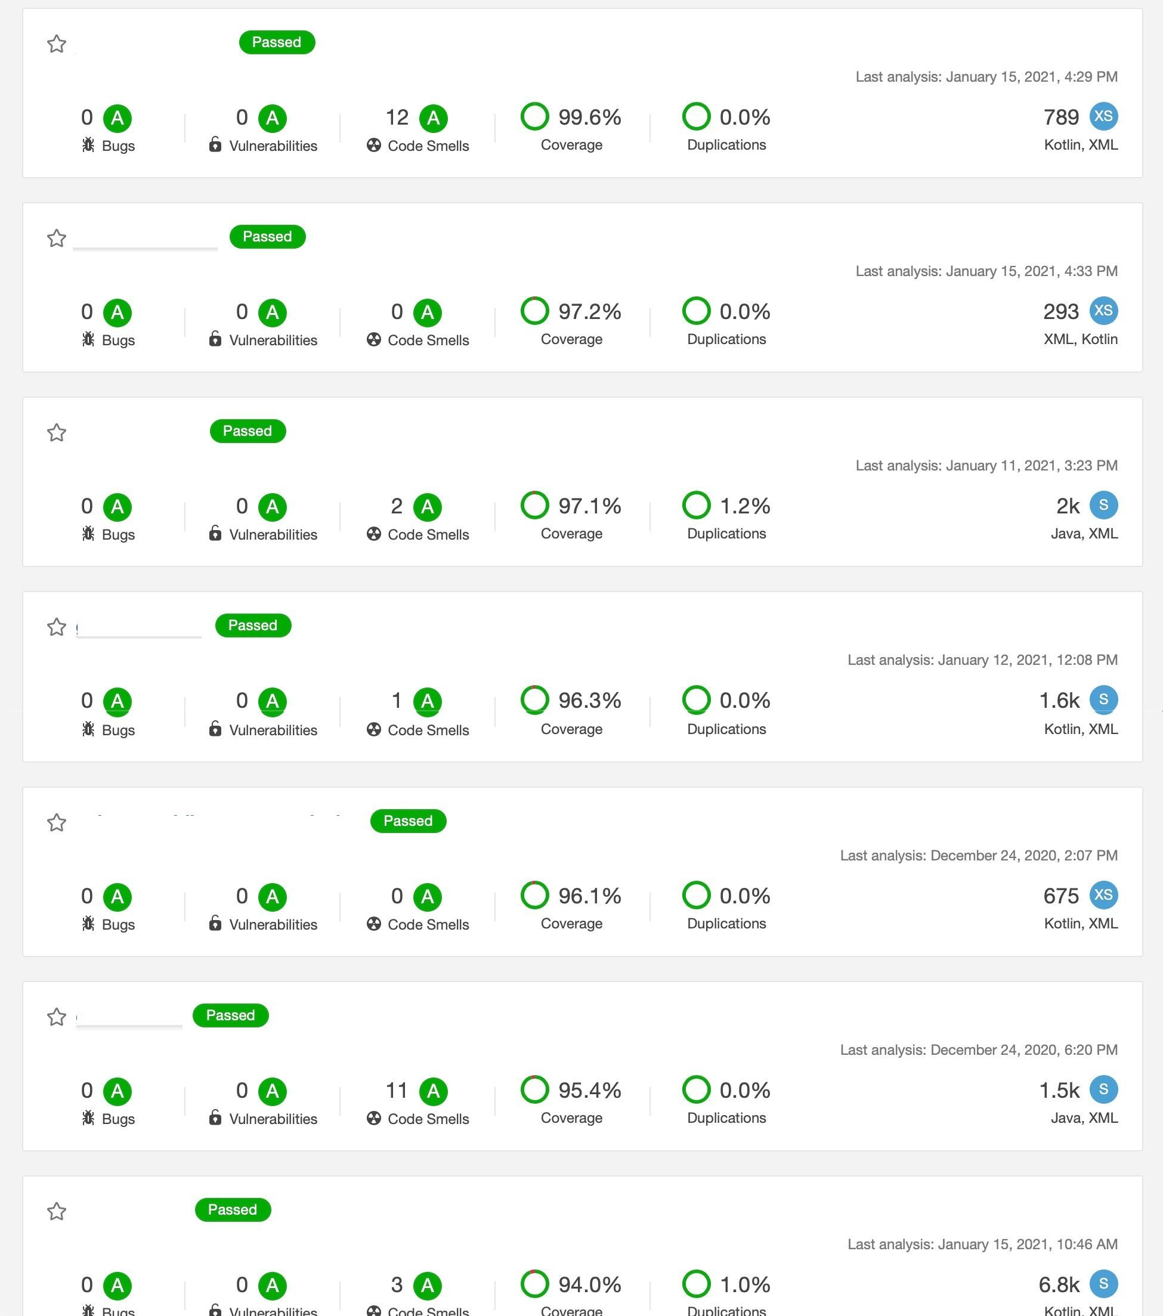Click the coverage donut next to 96.3%

click(x=534, y=700)
